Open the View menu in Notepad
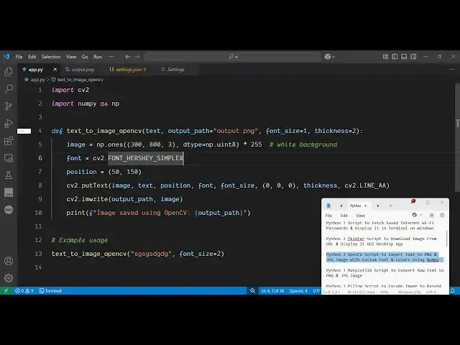The height and width of the screenshot is (345, 460). point(360,216)
